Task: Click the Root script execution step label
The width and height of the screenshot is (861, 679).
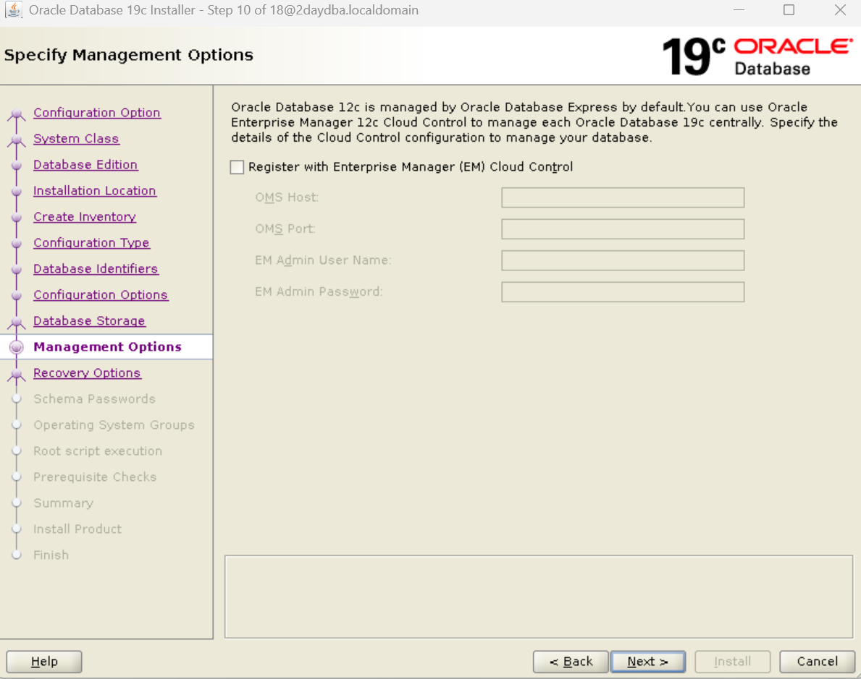Action: click(x=98, y=450)
